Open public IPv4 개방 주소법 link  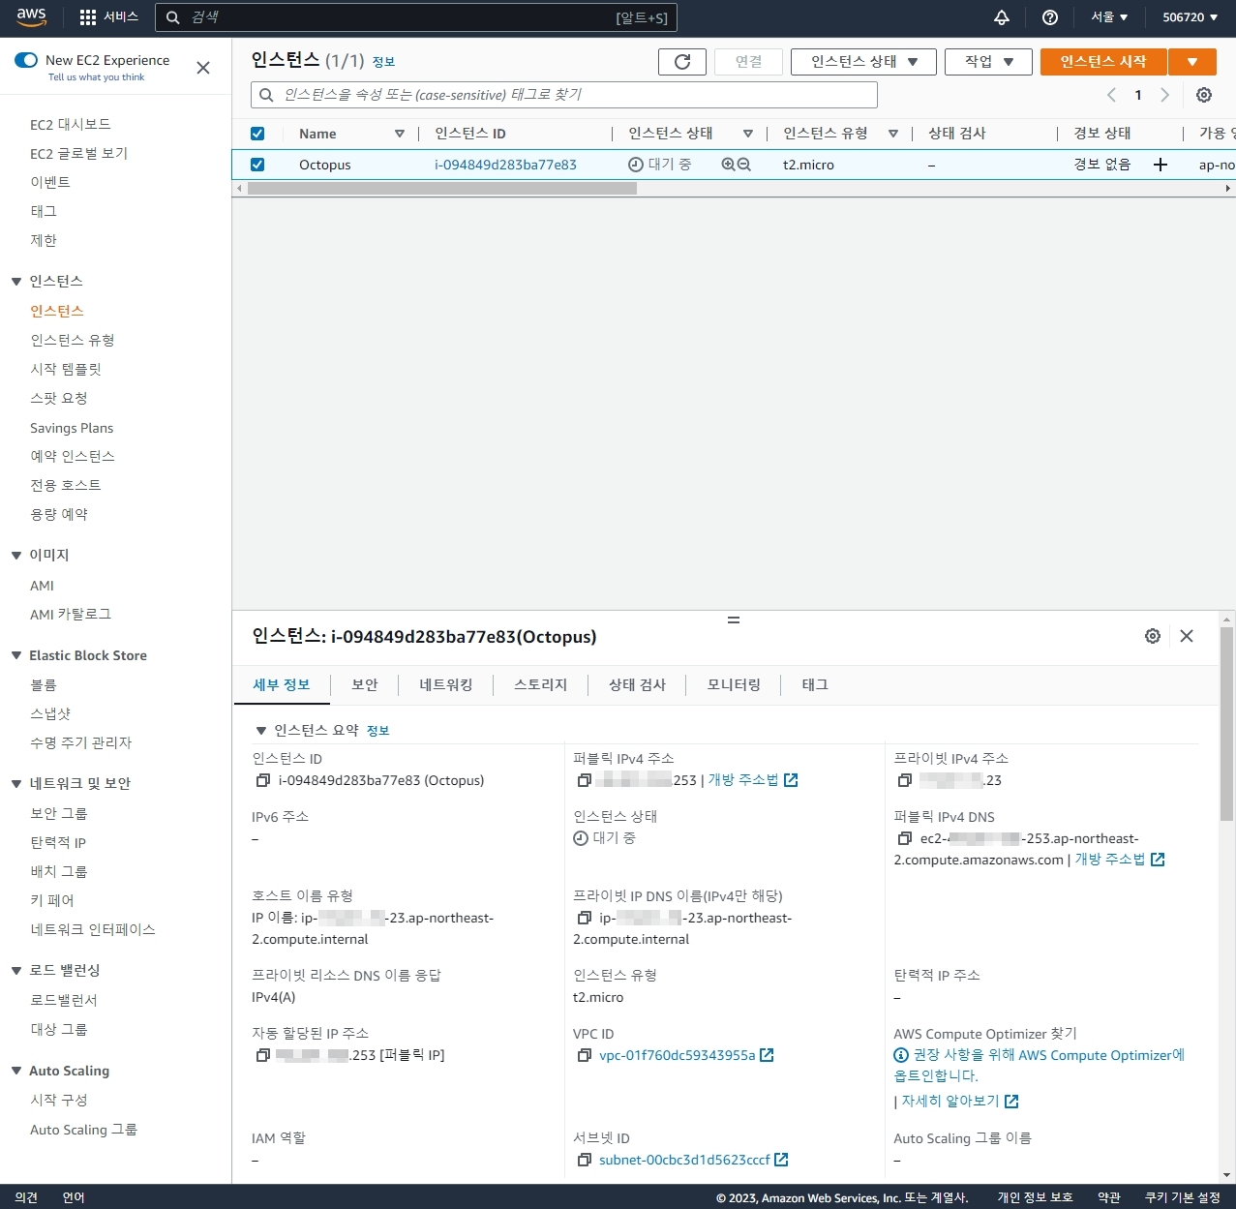coord(753,780)
